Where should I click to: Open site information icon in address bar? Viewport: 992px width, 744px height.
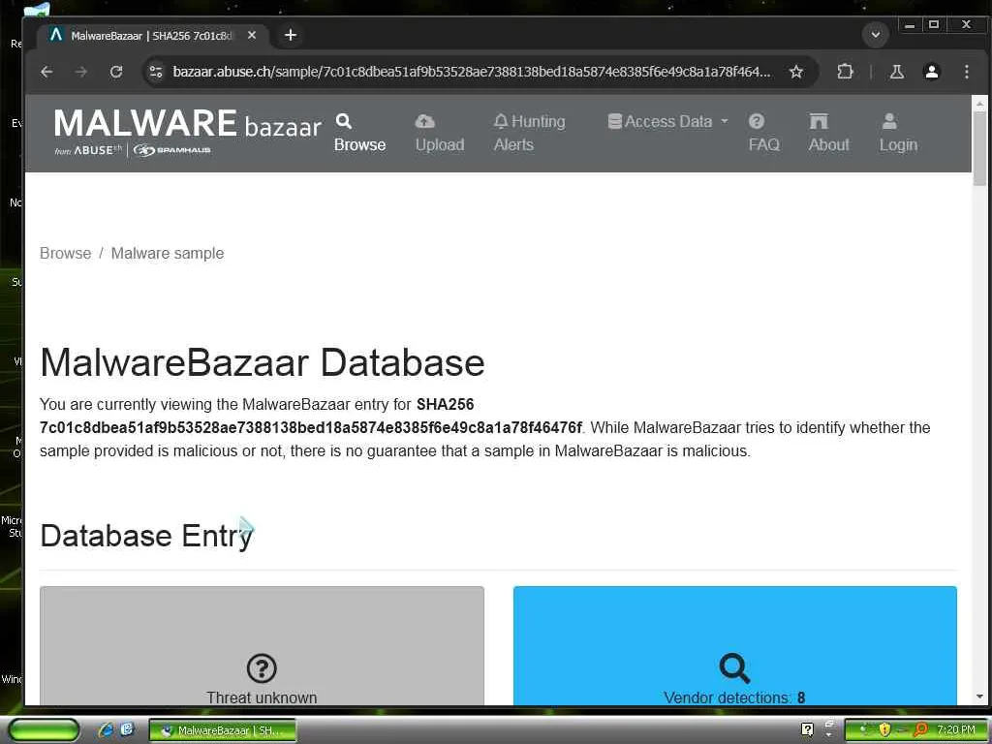tap(156, 72)
